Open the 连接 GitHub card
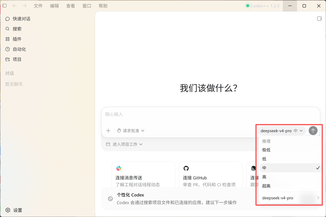 click(211, 174)
